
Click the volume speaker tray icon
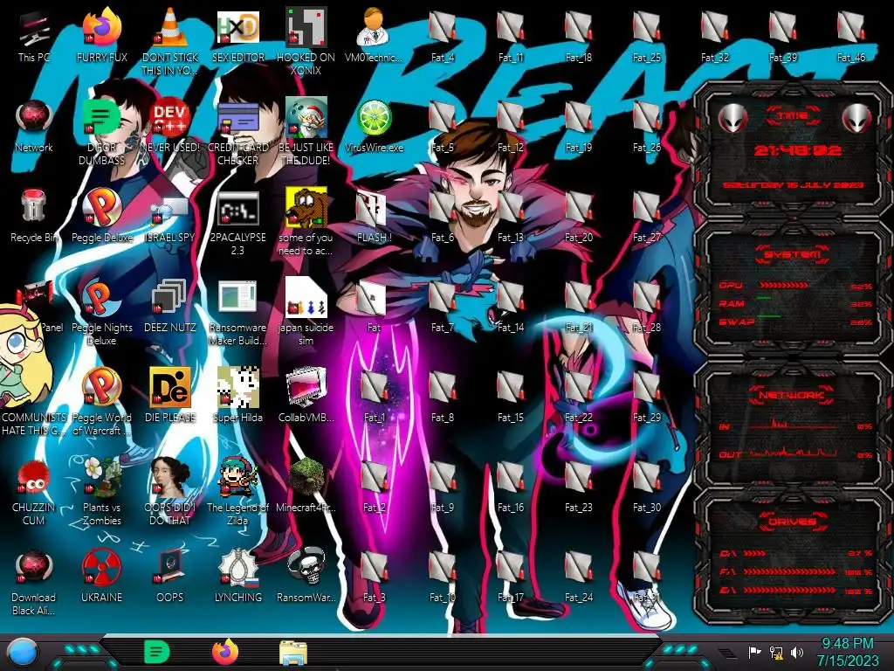click(x=797, y=652)
